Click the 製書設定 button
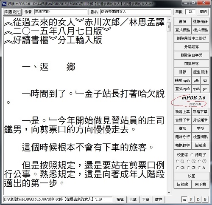The width and height of the screenshot is (212, 205). (12, 12)
